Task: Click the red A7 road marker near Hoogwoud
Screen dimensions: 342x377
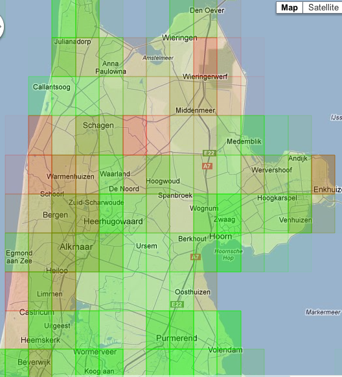Action: pos(207,166)
